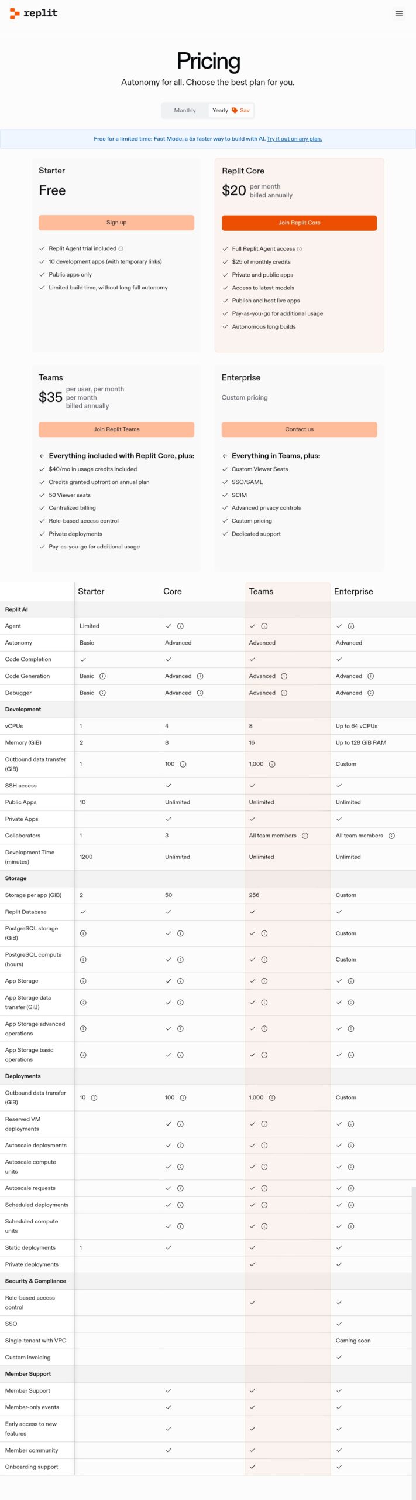Image resolution: width=416 pixels, height=1500 pixels.
Task: Click the info icon beside Full Replit Agent access
Action: pos(300,248)
